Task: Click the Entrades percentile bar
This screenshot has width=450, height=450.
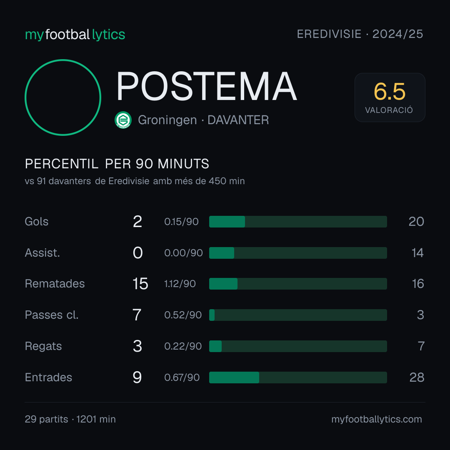Action: 298,377
